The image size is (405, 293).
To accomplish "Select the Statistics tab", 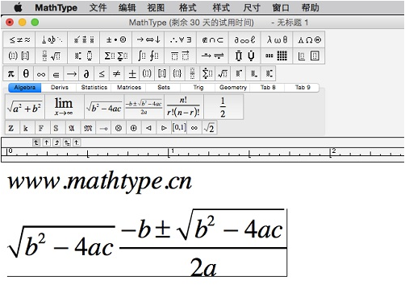I will click(x=94, y=88).
